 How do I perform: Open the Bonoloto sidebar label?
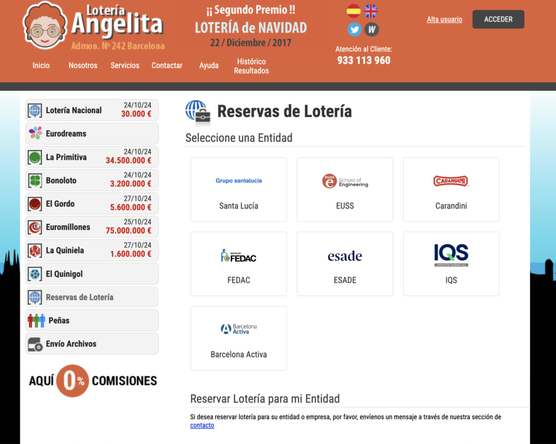pyautogui.click(x=61, y=181)
